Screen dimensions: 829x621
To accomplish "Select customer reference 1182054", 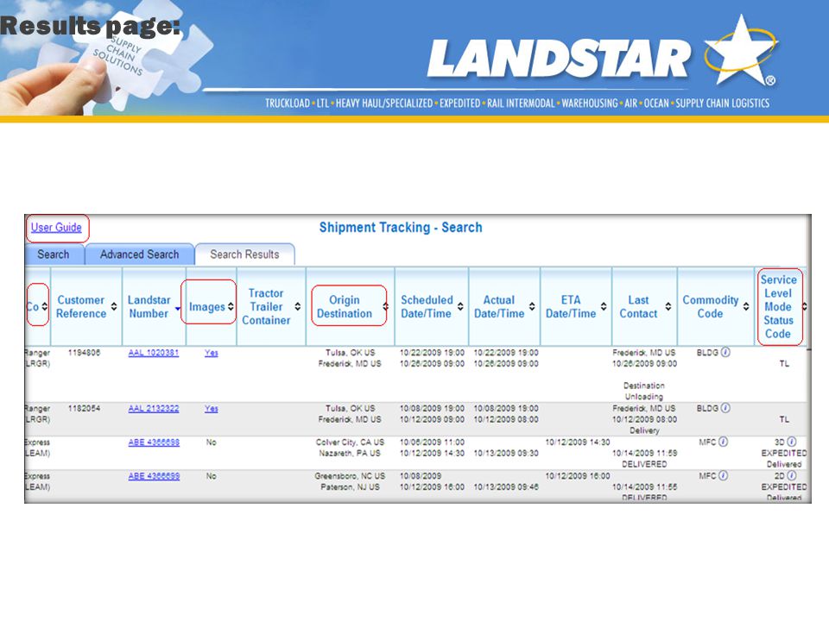I will click(84, 409).
